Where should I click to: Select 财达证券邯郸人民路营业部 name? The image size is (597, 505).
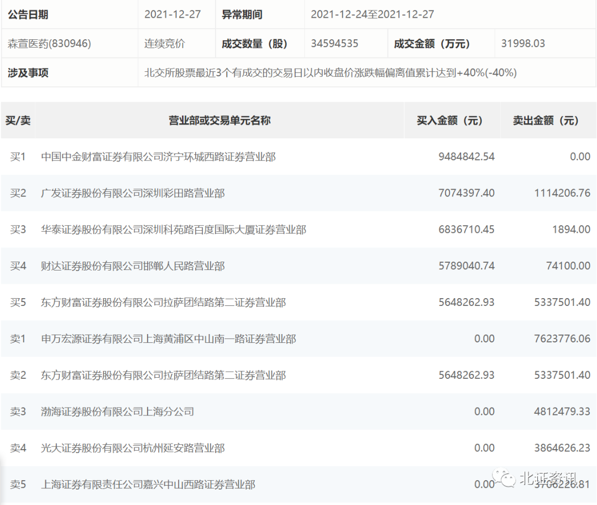point(133,266)
